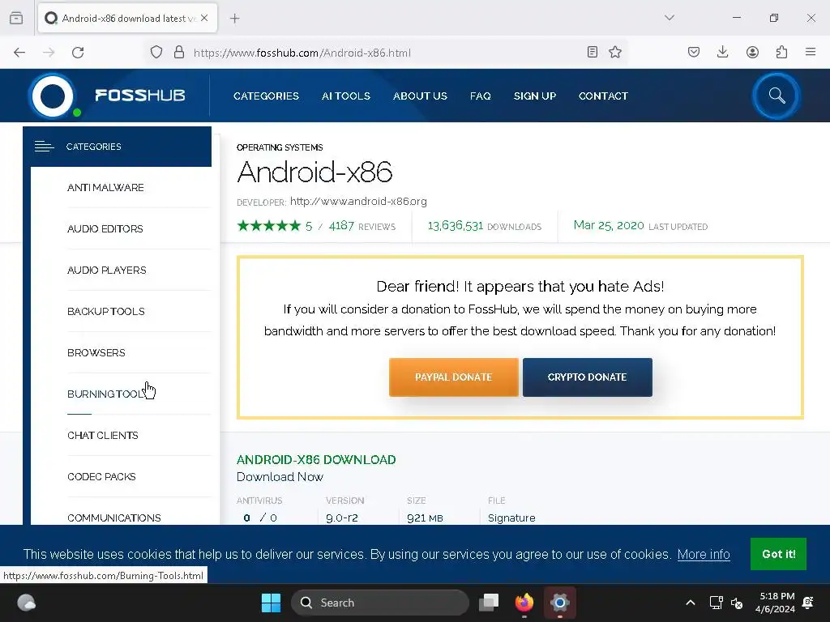This screenshot has width=830, height=622.
Task: Close the Android-x86 browser tab
Action: click(204, 18)
